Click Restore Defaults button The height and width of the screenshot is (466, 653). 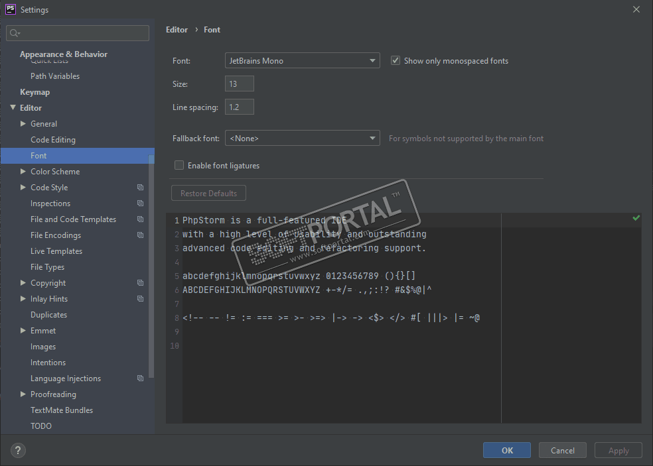coord(208,193)
